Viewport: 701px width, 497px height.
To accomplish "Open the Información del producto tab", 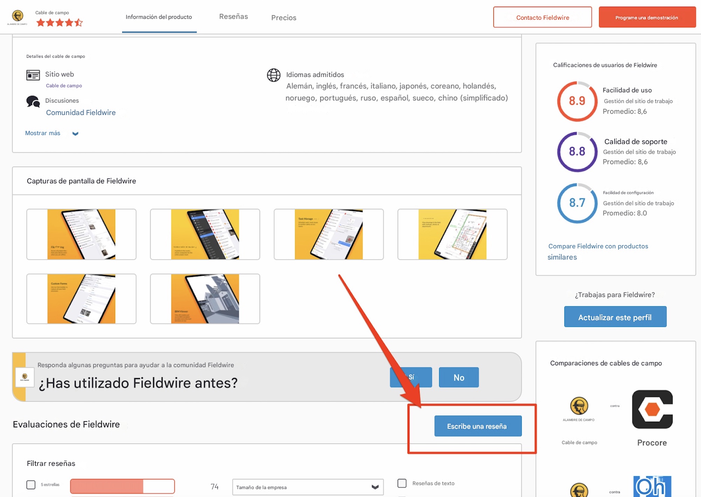I will [159, 17].
